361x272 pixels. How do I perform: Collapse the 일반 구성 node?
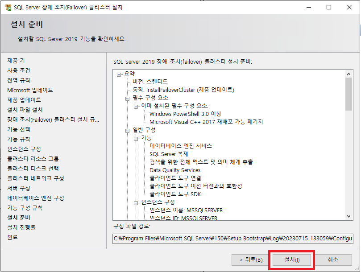coord(127,131)
